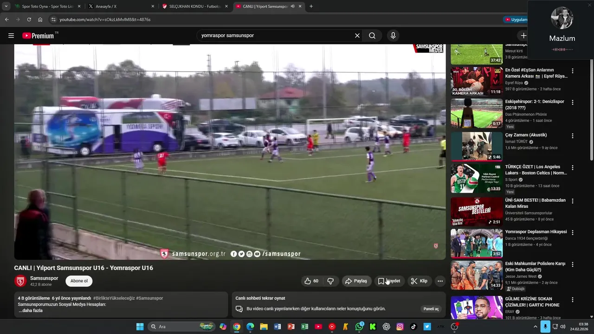Reload the page
Screen dimensions: 594x334
coord(29,19)
